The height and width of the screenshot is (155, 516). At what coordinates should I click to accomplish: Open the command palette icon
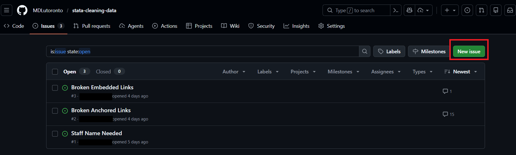click(x=396, y=10)
